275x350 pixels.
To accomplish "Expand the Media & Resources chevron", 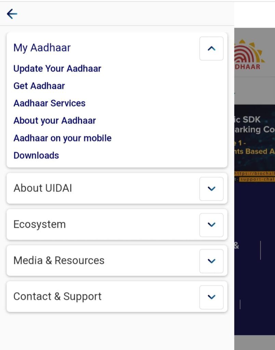I will [x=211, y=261].
